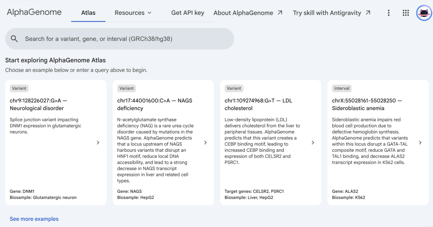The image size is (433, 227).
Task: Click the See more examples link
Action: [34, 219]
